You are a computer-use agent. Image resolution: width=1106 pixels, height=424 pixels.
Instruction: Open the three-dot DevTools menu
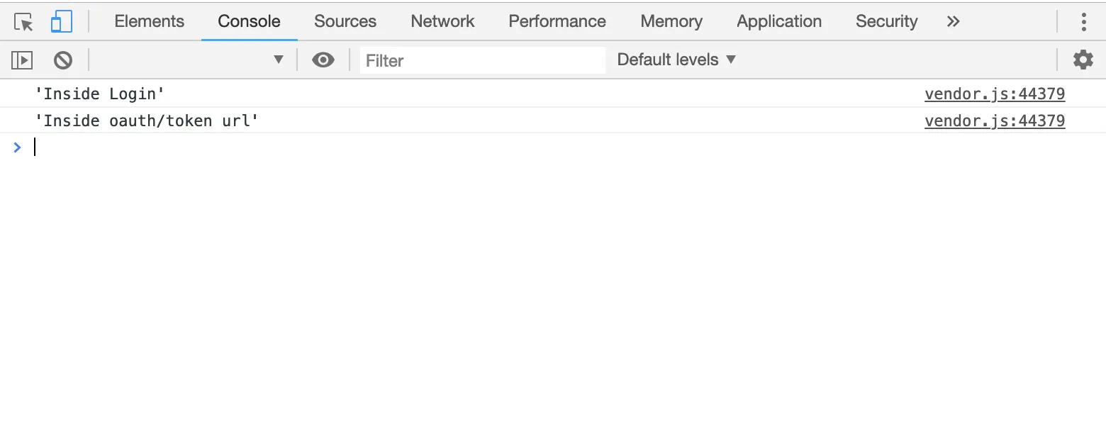[1083, 22]
